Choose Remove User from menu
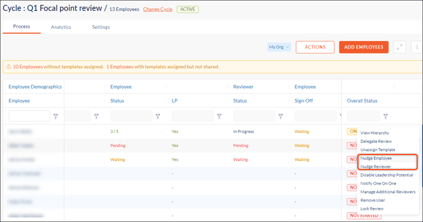423x222 pixels. point(373,200)
